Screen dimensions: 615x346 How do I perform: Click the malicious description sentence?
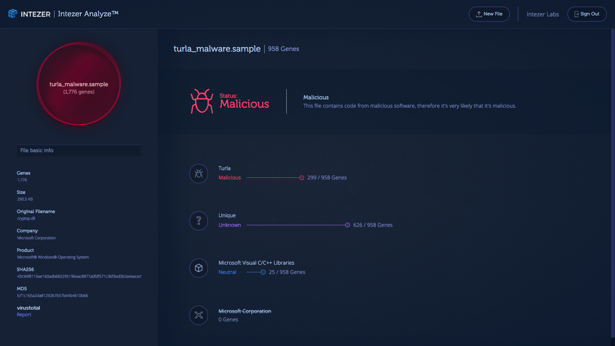point(410,106)
